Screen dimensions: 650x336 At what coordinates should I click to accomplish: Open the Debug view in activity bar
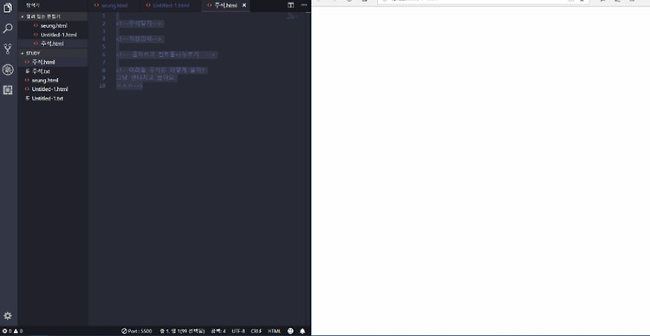pyautogui.click(x=8, y=69)
